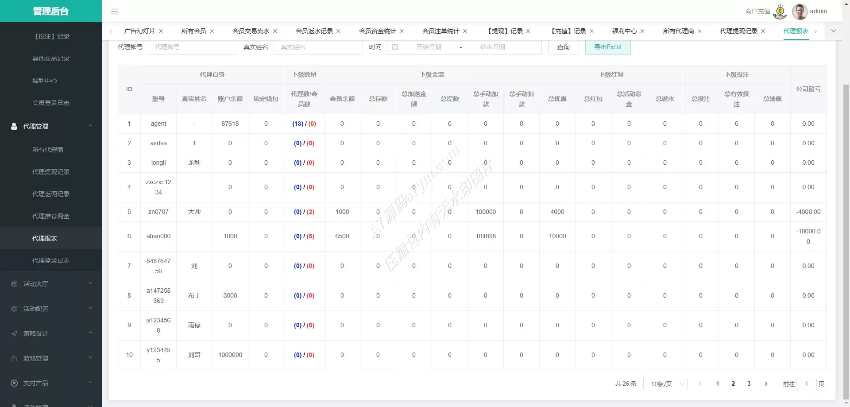Open the tab options dropdown chevron

click(834, 31)
